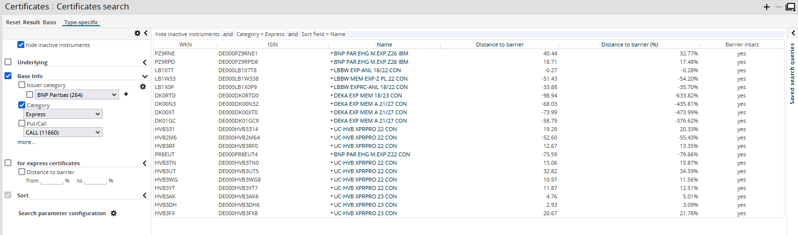
Task: Open the Search parameter configuration gear
Action: tap(114, 213)
